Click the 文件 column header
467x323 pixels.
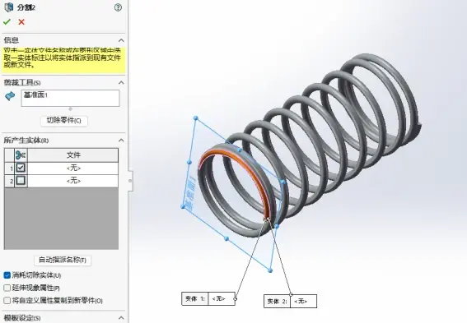coord(73,155)
